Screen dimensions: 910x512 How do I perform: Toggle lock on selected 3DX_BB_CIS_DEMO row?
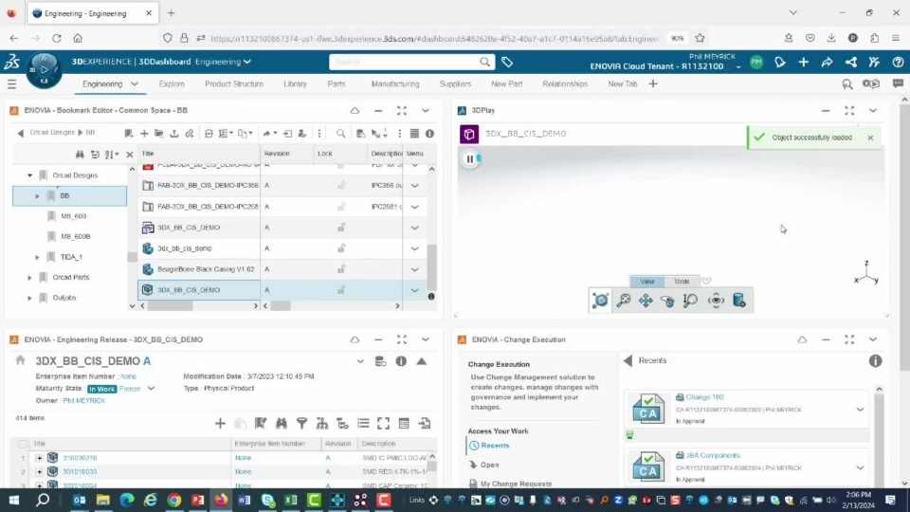pyautogui.click(x=341, y=290)
